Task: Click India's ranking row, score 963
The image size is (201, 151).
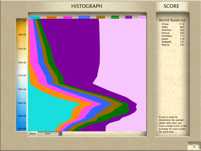Action: [173, 27]
